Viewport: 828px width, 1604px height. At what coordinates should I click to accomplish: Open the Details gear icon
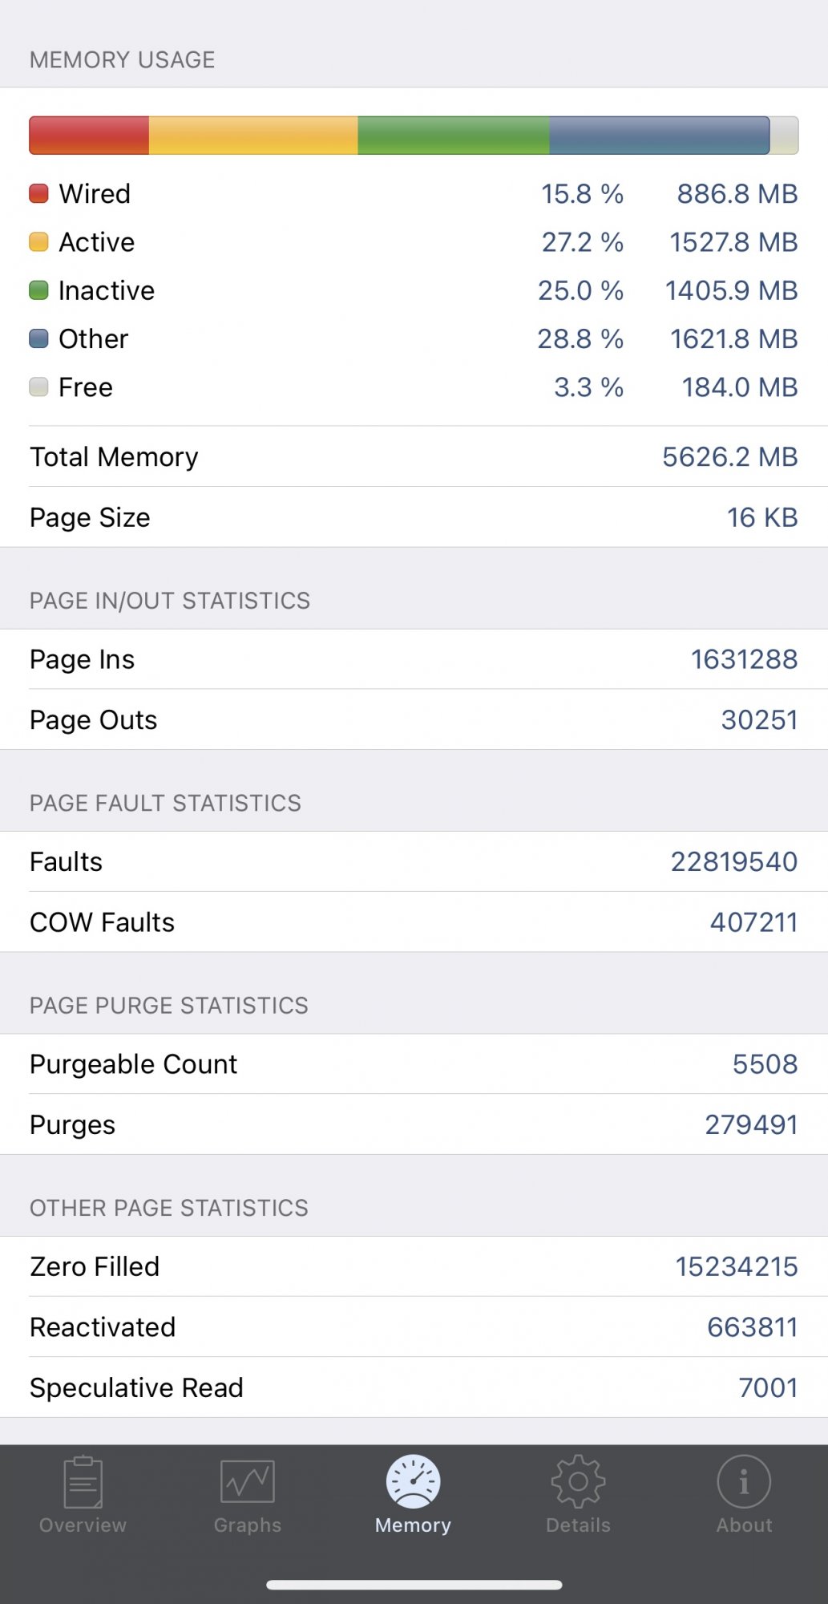pos(578,1482)
